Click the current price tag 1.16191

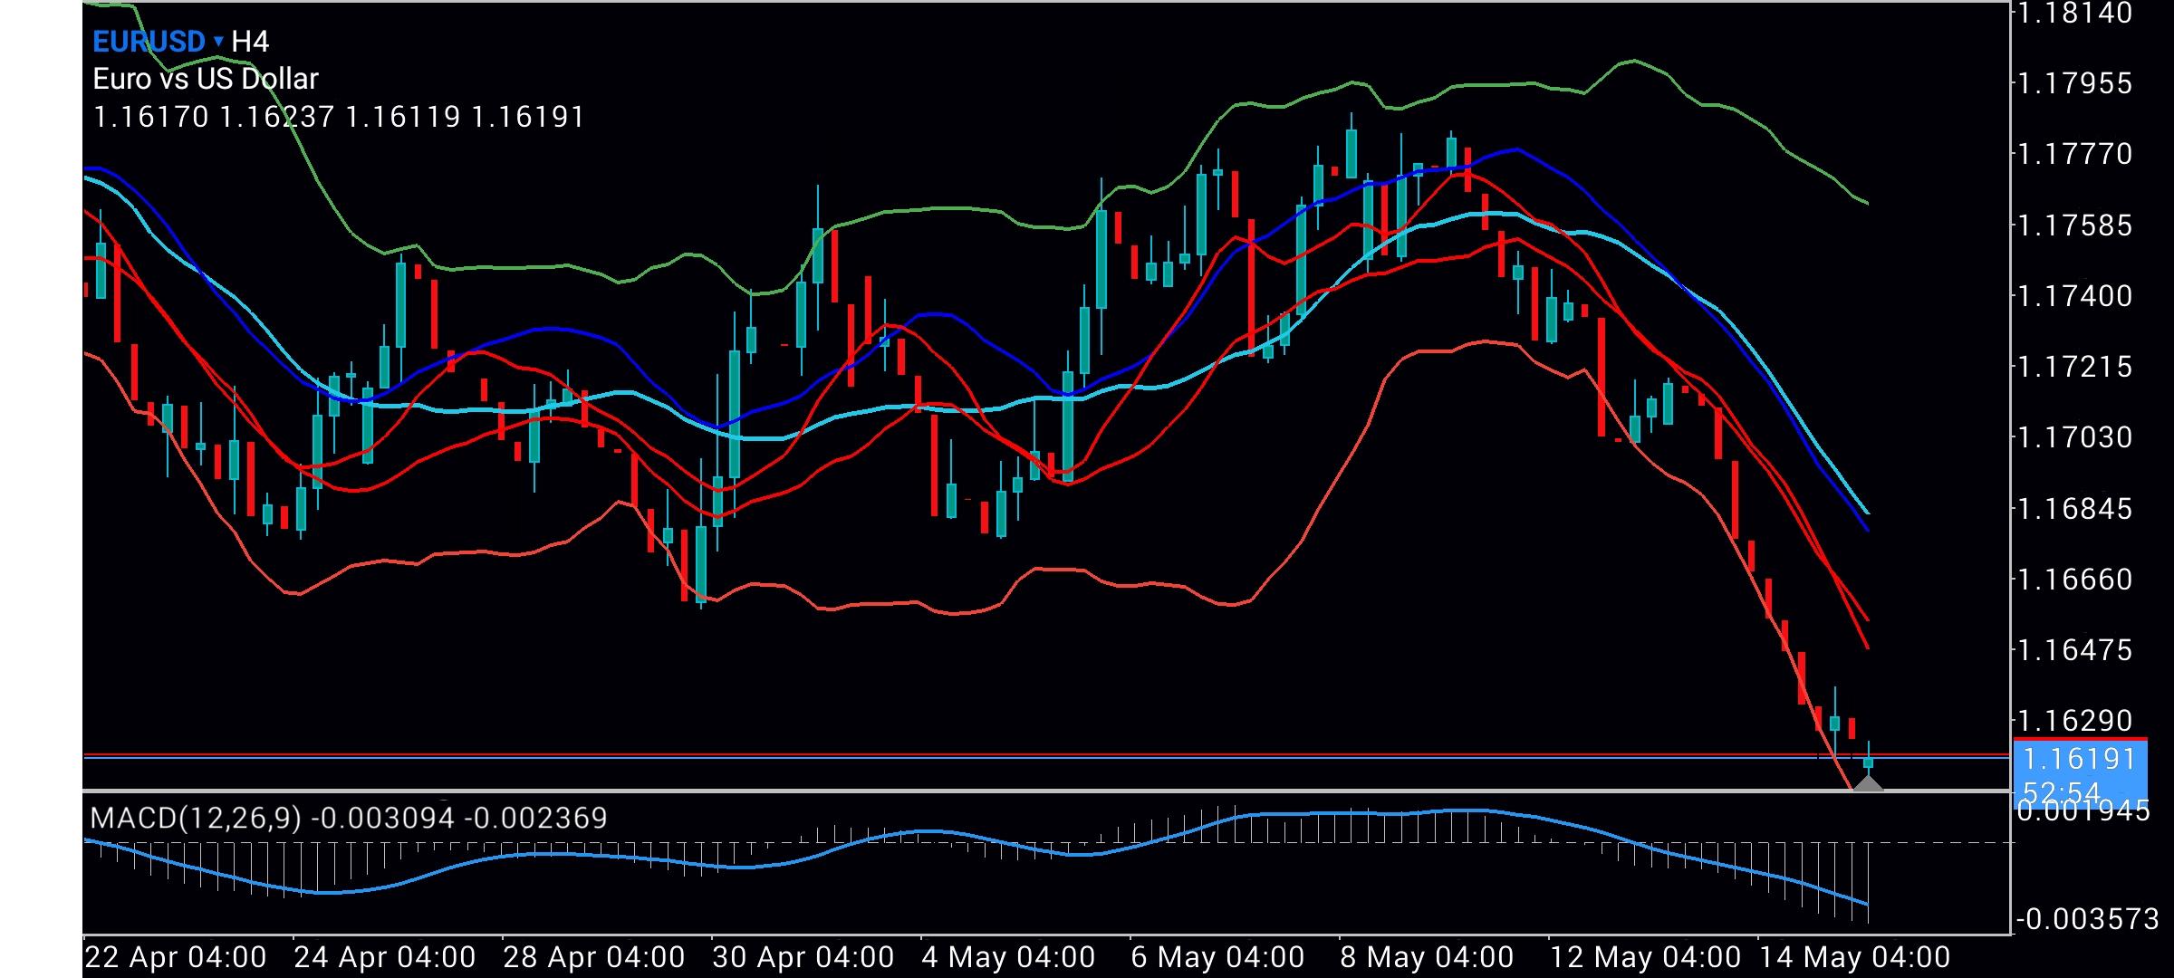point(2080,759)
